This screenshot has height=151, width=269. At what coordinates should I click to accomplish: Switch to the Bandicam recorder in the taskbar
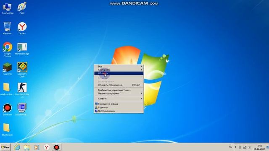click(x=56, y=147)
